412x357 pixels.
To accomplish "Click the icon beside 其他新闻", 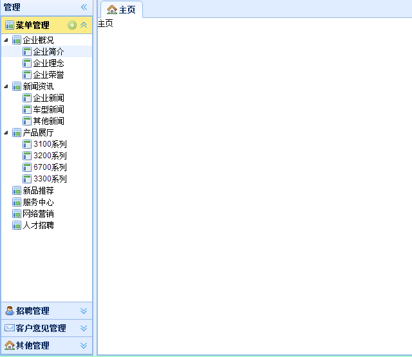I will [27, 121].
